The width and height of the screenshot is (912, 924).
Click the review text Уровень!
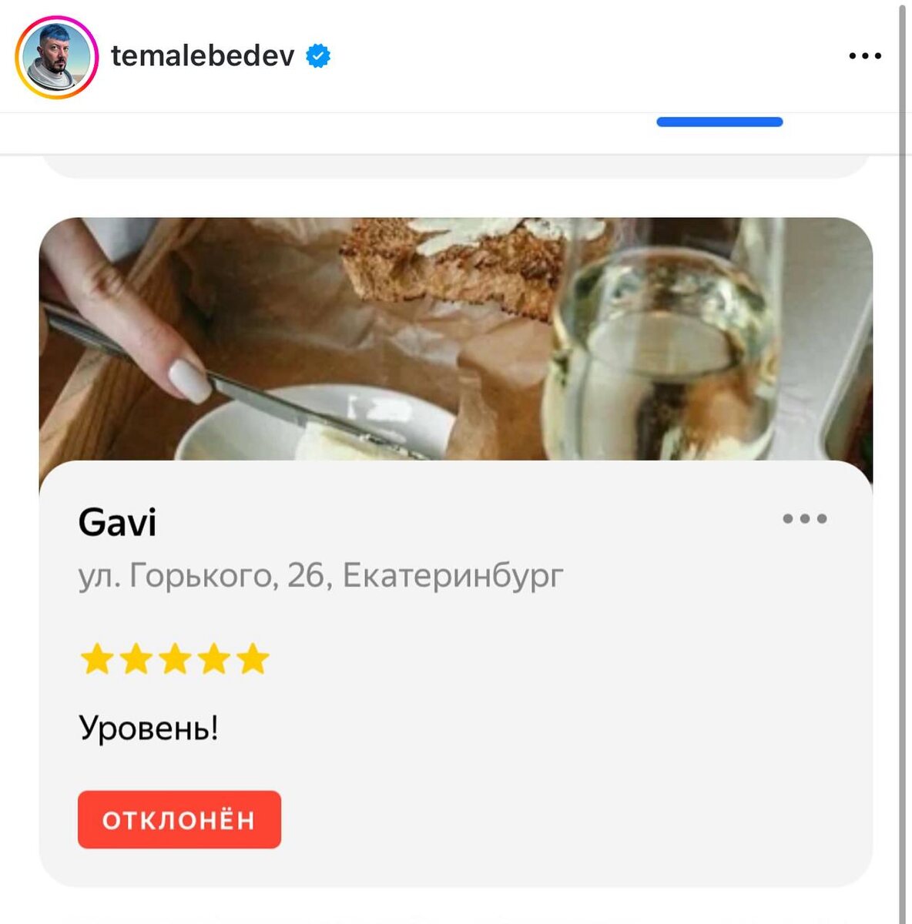(149, 728)
